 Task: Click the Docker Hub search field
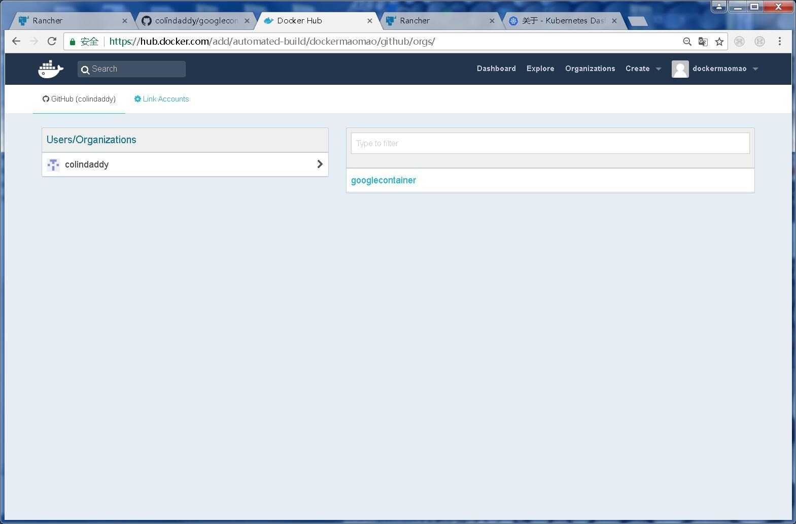pyautogui.click(x=131, y=69)
